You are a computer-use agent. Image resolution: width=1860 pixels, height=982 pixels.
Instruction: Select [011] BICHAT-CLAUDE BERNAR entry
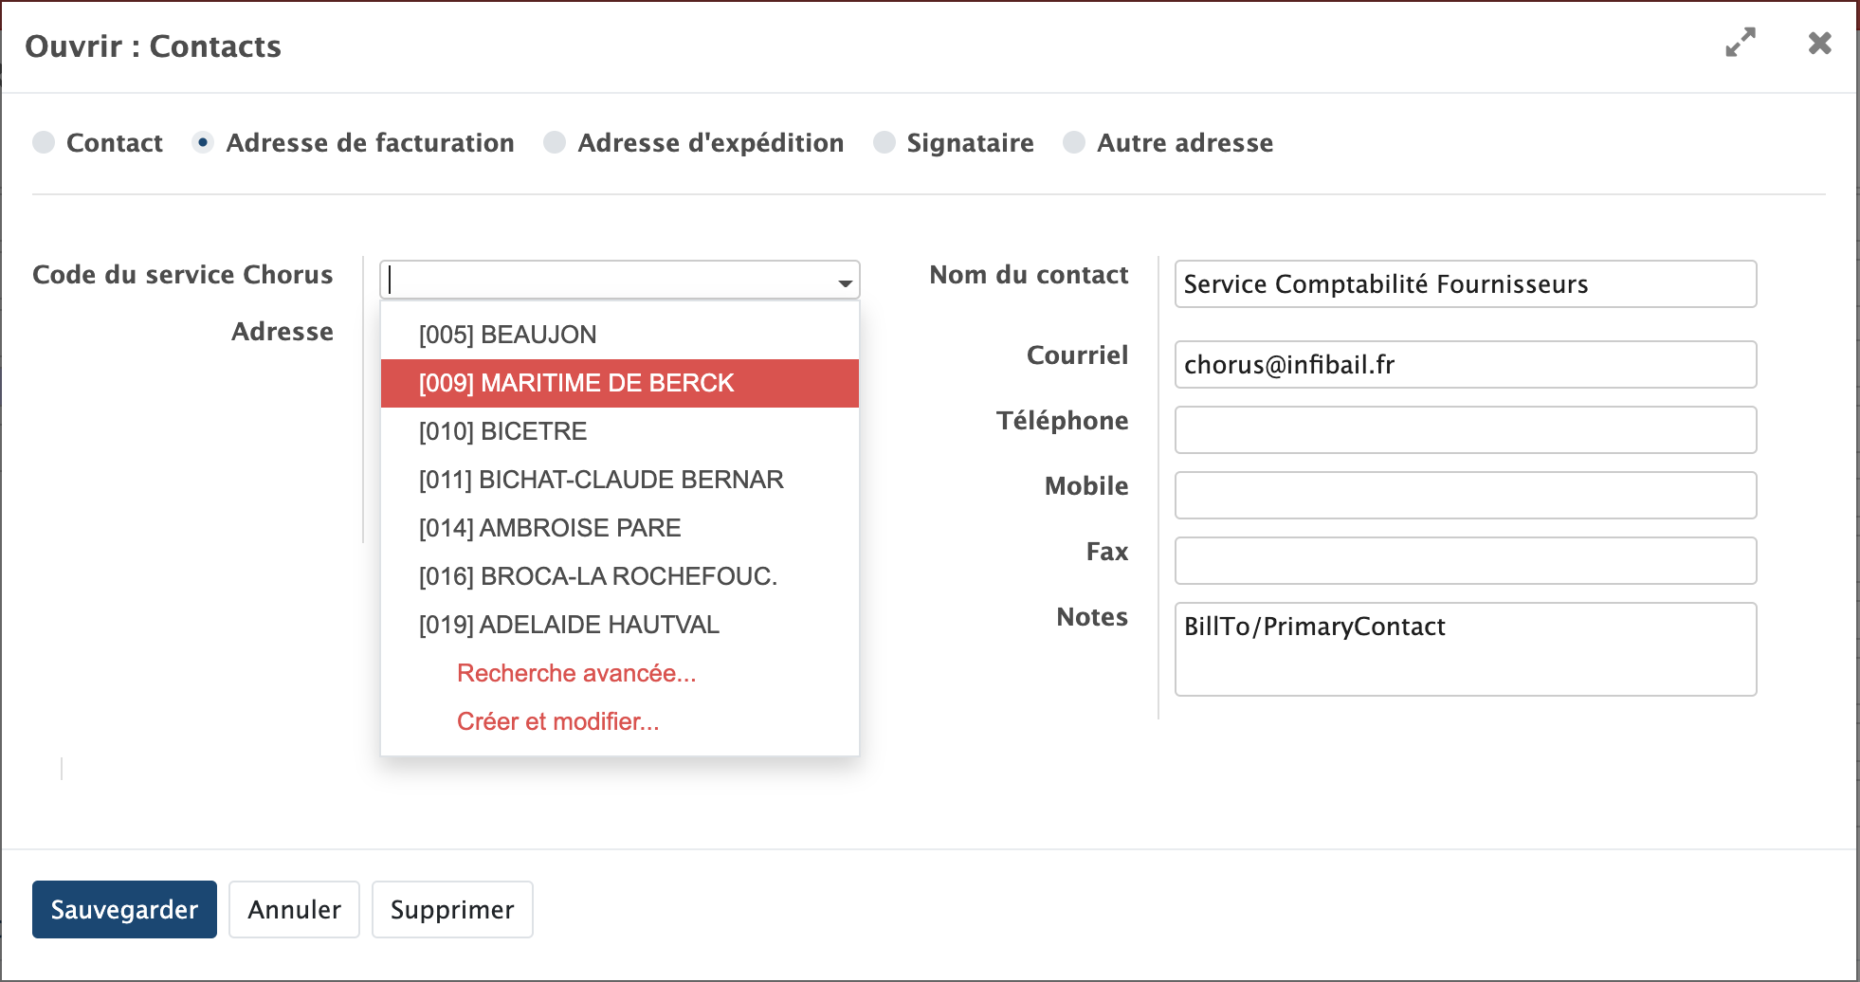click(x=601, y=480)
